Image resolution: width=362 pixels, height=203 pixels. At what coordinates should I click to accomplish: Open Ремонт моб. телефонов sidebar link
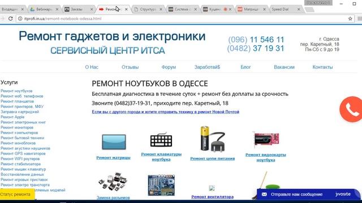point(21,96)
